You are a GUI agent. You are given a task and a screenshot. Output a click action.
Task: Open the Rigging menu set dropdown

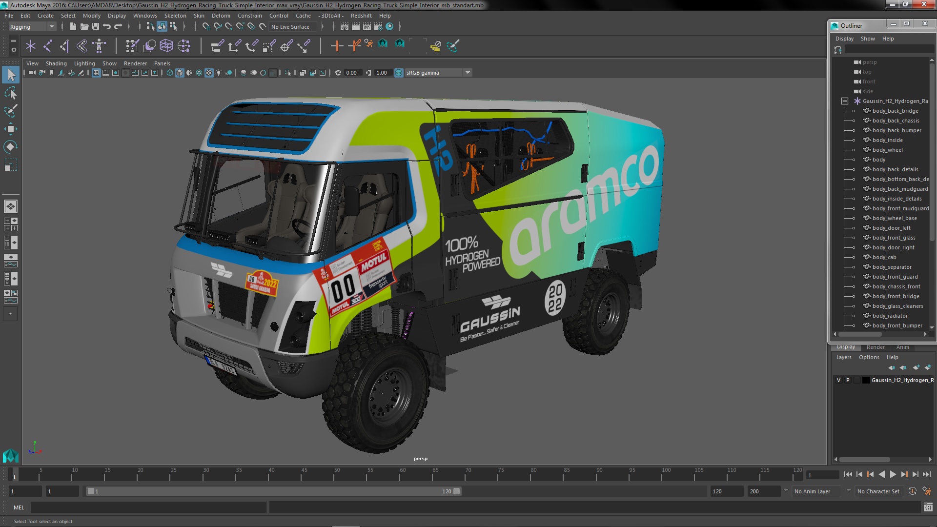[x=32, y=27]
